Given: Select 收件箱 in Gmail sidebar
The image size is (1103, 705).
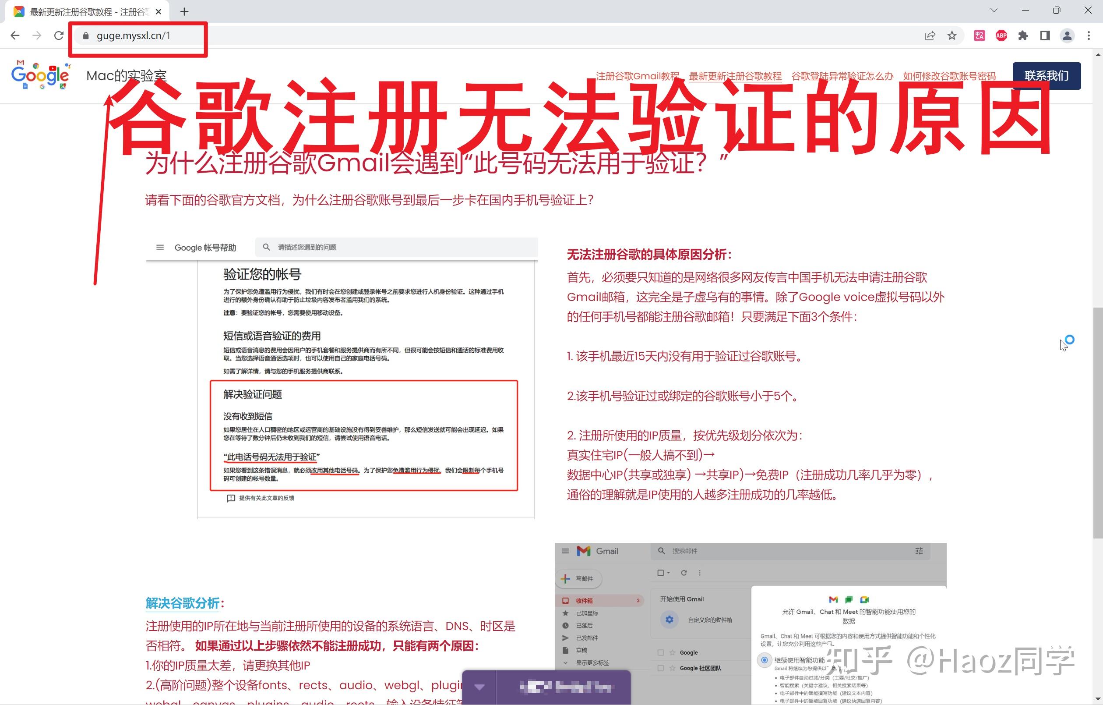Looking at the screenshot, I should click(599, 600).
